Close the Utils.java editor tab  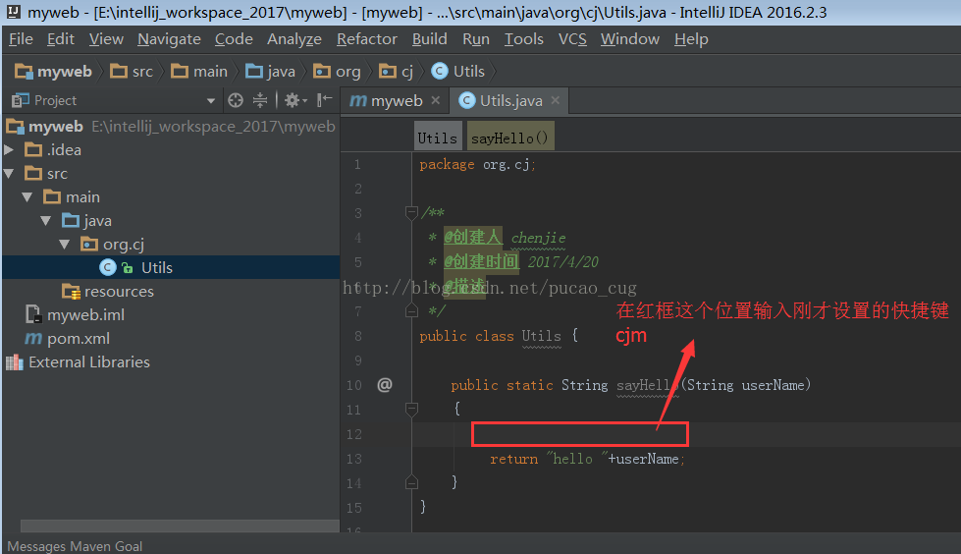[x=555, y=100]
